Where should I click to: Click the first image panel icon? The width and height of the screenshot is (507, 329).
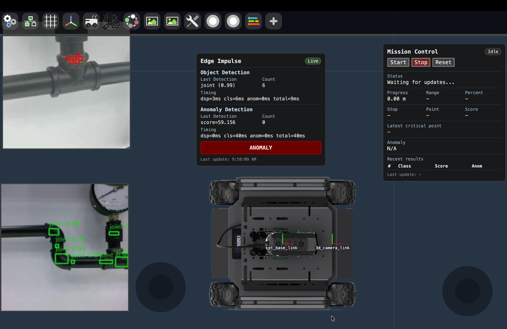pyautogui.click(x=152, y=21)
